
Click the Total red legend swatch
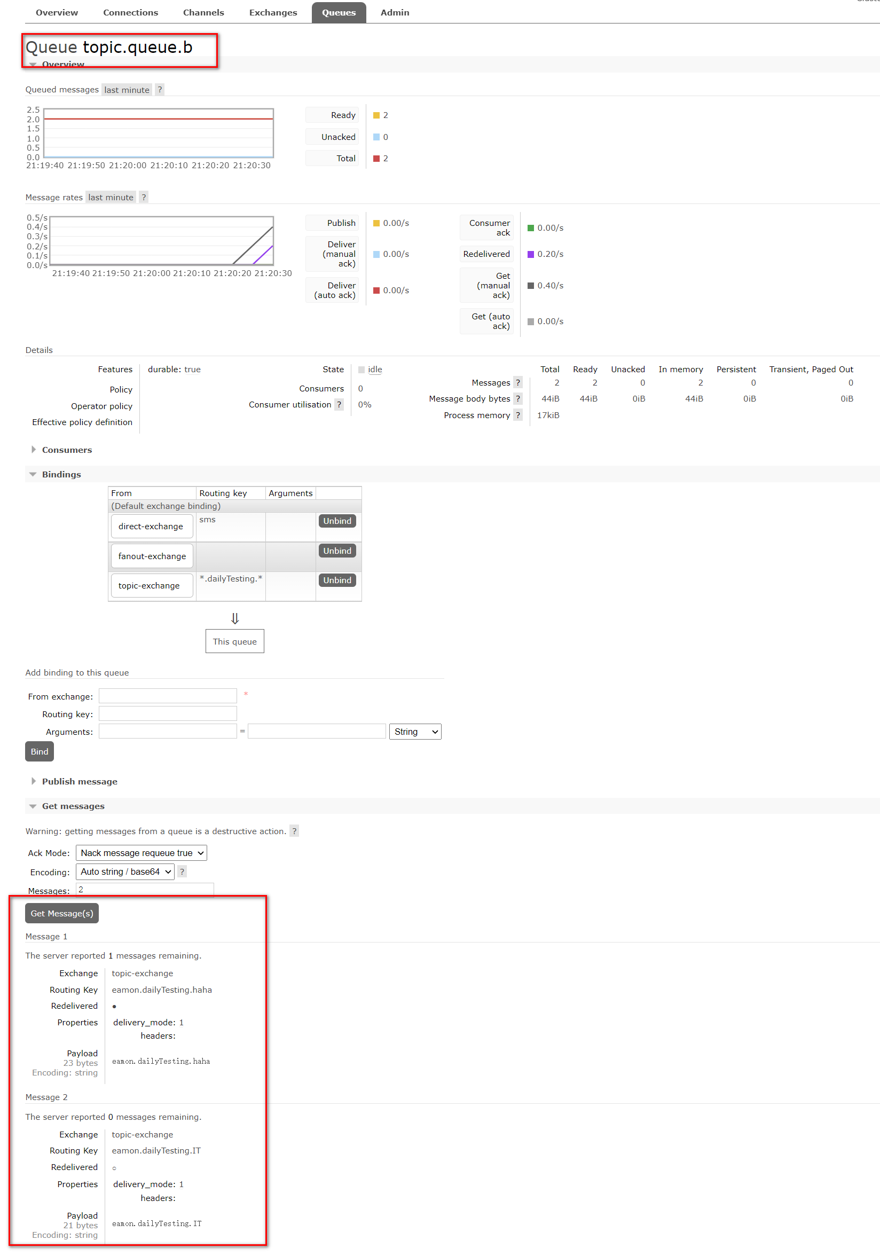pyautogui.click(x=376, y=159)
